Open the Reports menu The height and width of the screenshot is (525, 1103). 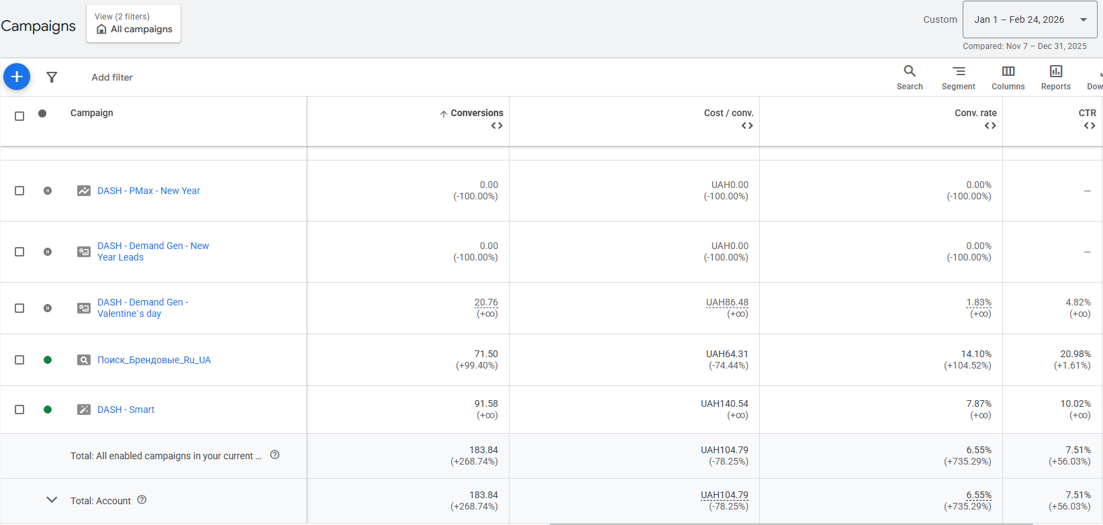[x=1055, y=77]
